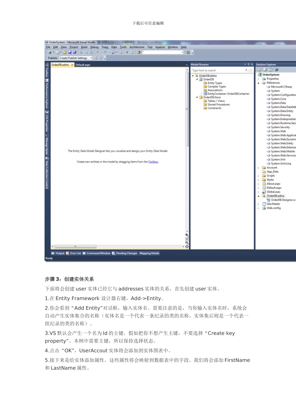
Task: Collapse the OrderDB.Store node
Action: point(197,97)
